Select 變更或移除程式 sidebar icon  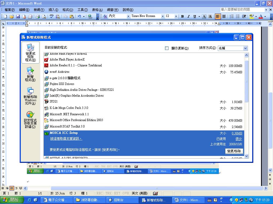[30, 52]
